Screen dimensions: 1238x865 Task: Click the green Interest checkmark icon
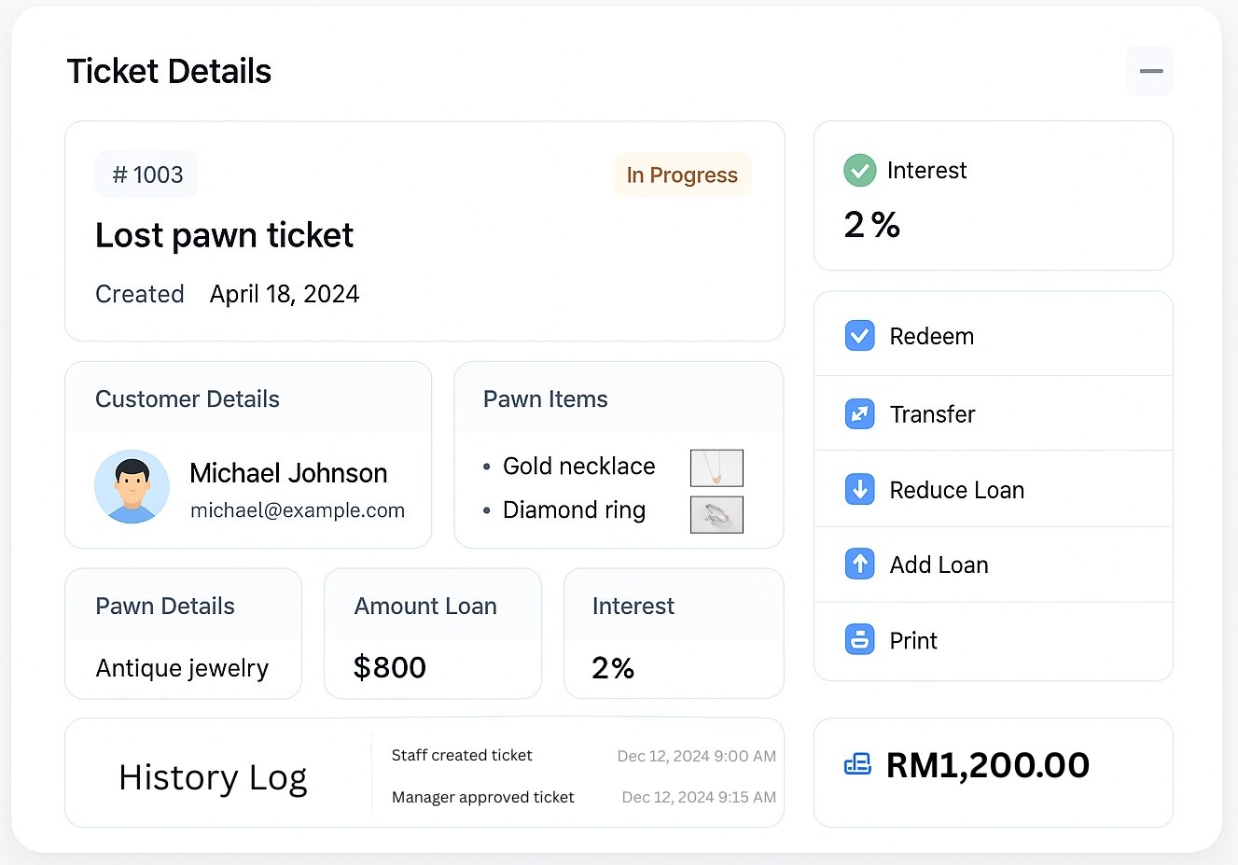coord(859,171)
